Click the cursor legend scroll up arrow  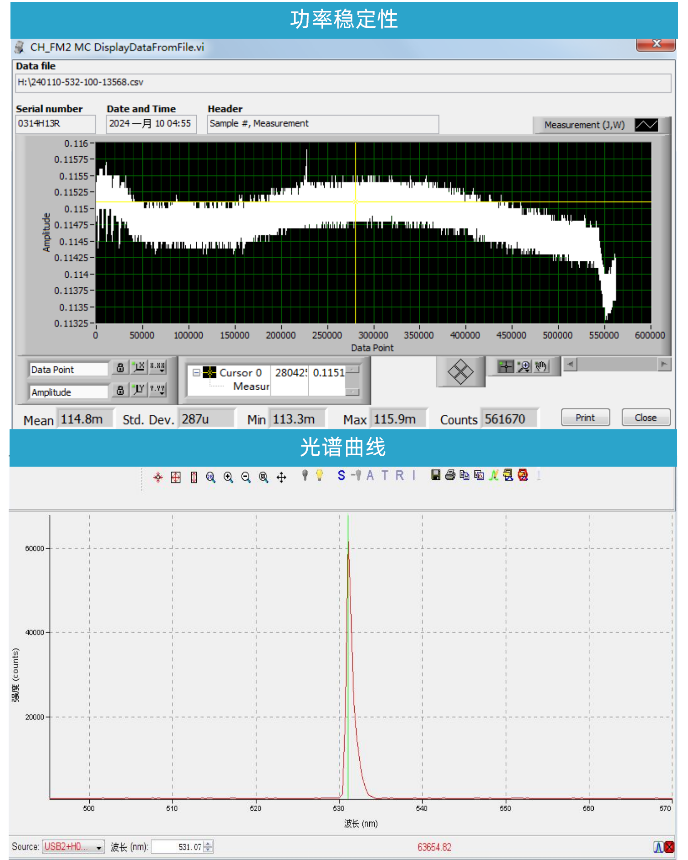pos(352,369)
